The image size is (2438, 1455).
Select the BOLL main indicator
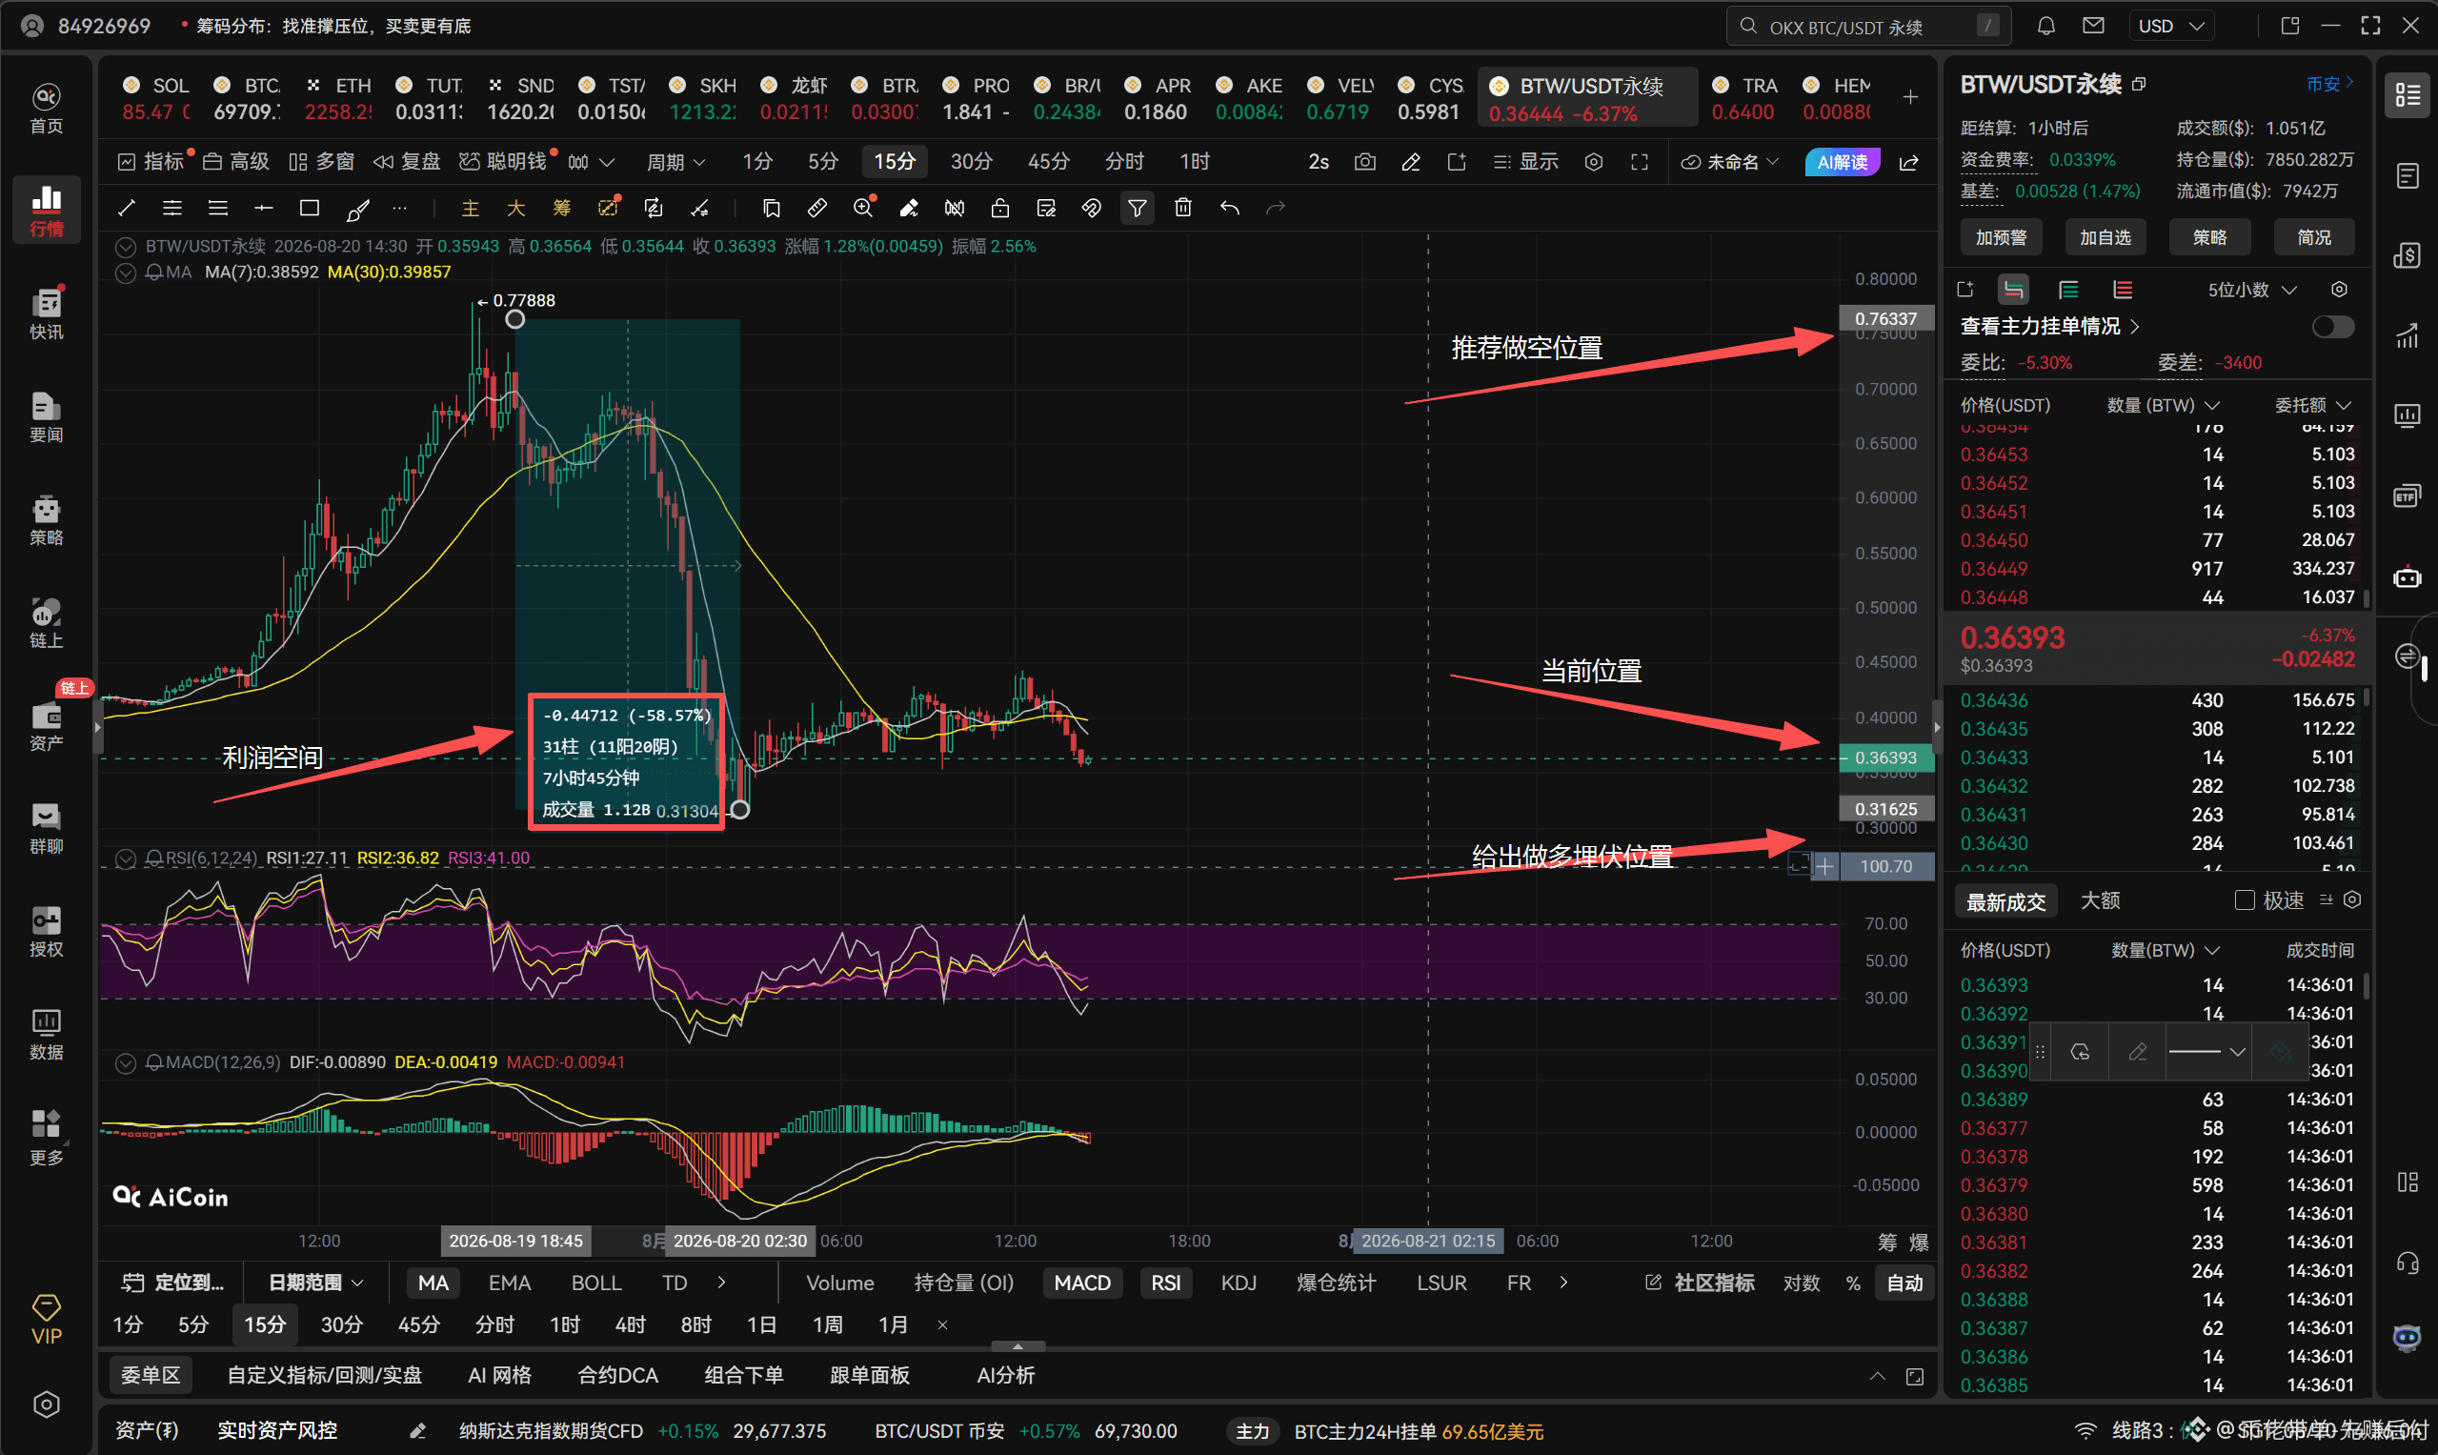tap(596, 1283)
